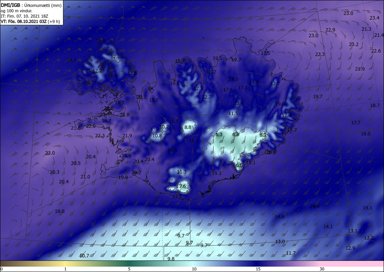Click the 9.8 value label
The image size is (384, 272).
coord(171,259)
